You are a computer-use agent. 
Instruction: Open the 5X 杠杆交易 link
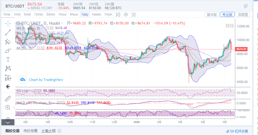pyautogui.click(x=237, y=131)
